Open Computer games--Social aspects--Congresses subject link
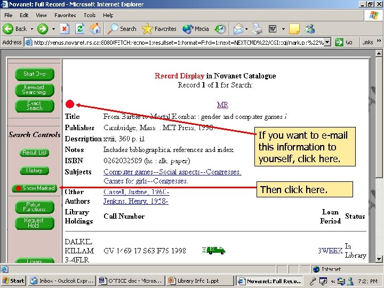This screenshot has width=384, height=288. coord(172,172)
